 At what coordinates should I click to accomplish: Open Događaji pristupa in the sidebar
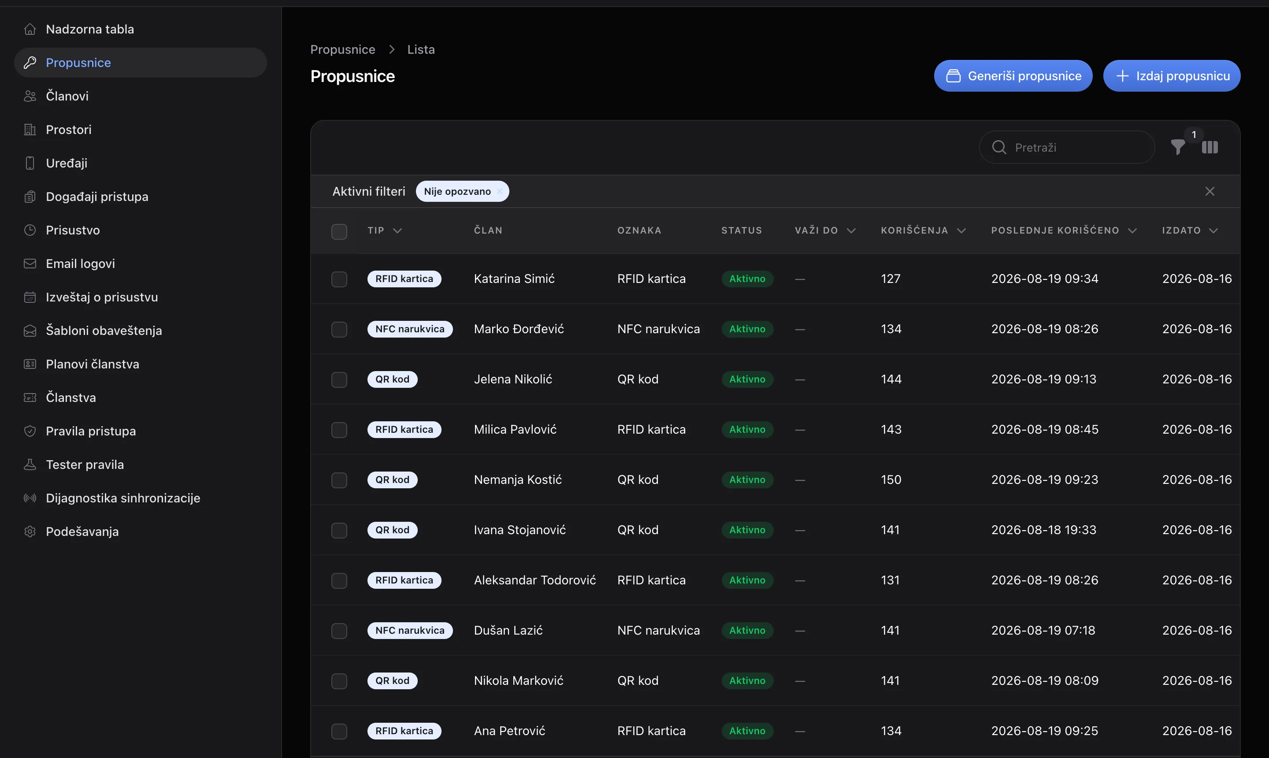pos(141,197)
